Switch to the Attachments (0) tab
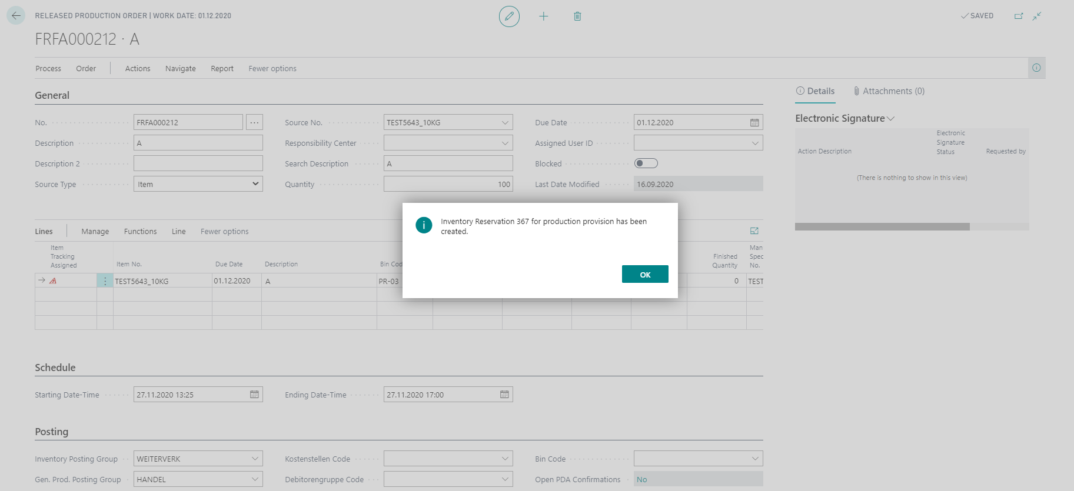The width and height of the screenshot is (1074, 491). (889, 91)
